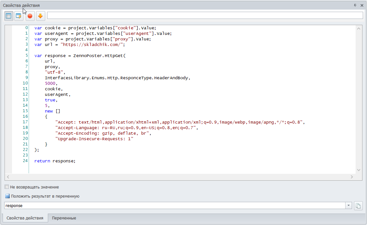Check the Не возвращать значение checkbox
Image resolution: width=367 pixels, height=225 pixels.
[7, 187]
